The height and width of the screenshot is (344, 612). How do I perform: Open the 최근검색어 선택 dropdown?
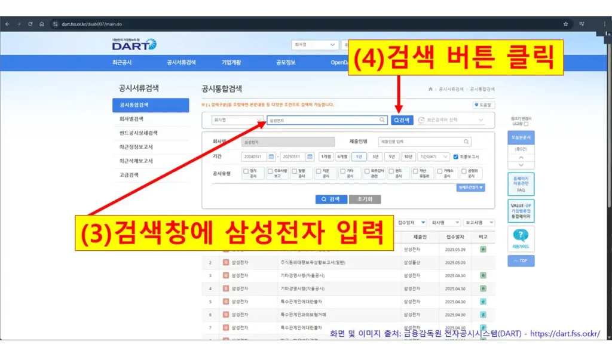pyautogui.click(x=451, y=120)
